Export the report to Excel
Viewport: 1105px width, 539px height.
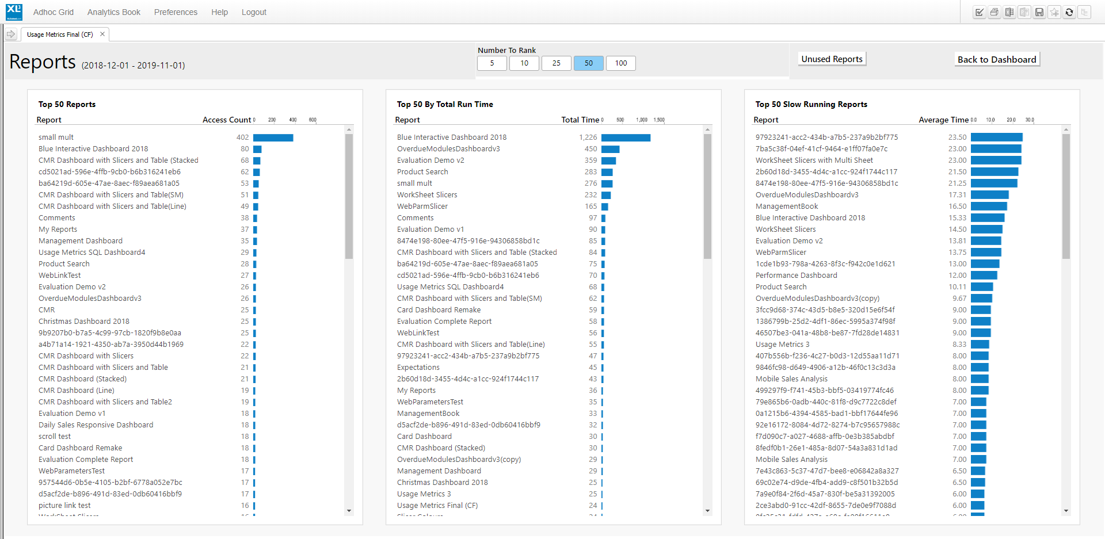pos(1009,12)
